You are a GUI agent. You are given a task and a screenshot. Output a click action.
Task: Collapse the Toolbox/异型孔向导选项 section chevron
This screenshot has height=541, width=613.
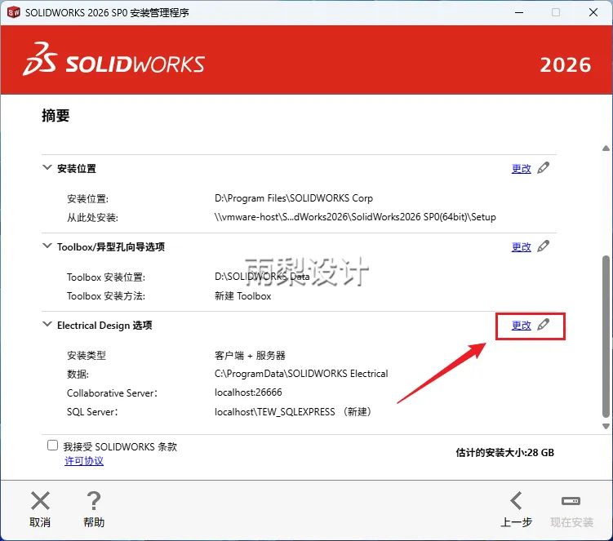coord(47,246)
